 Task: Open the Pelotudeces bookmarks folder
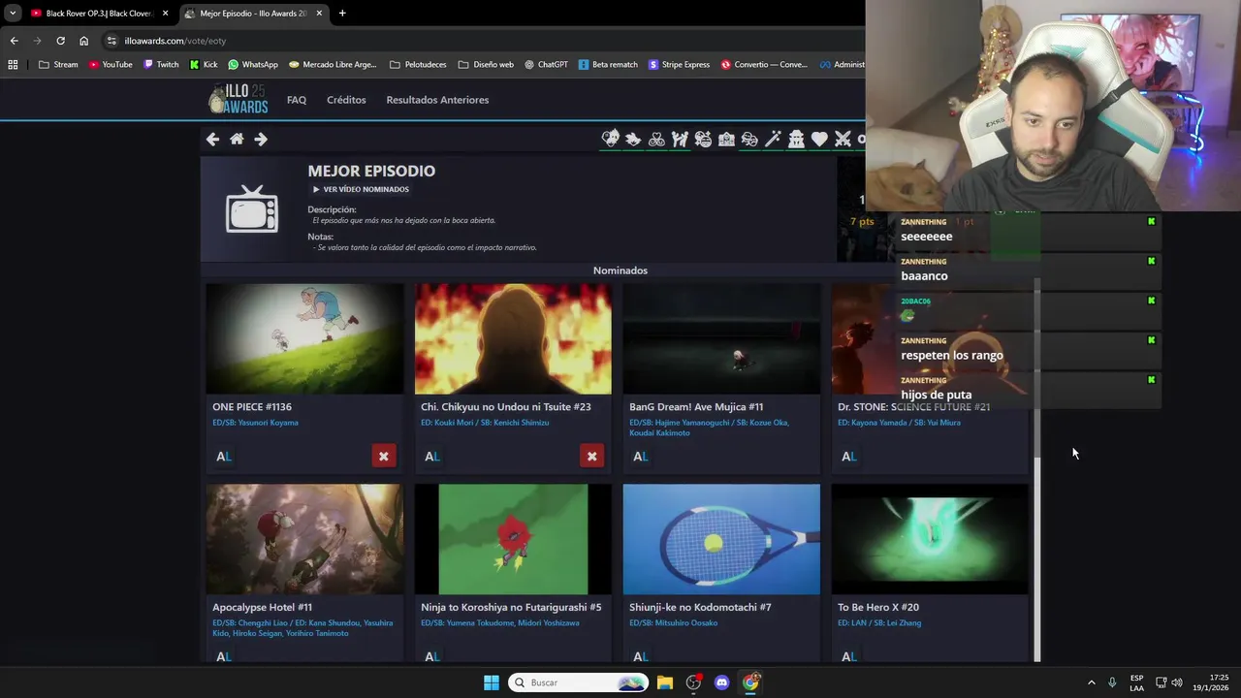tap(418, 65)
